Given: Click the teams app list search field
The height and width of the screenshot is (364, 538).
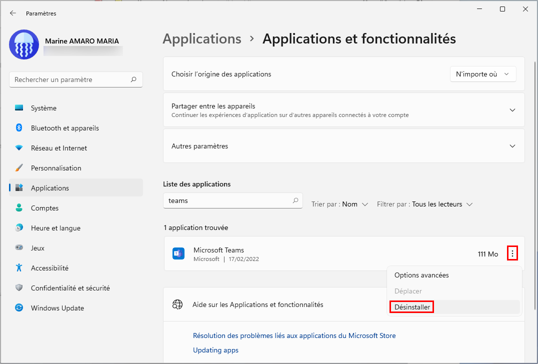Looking at the screenshot, I should click(232, 200).
